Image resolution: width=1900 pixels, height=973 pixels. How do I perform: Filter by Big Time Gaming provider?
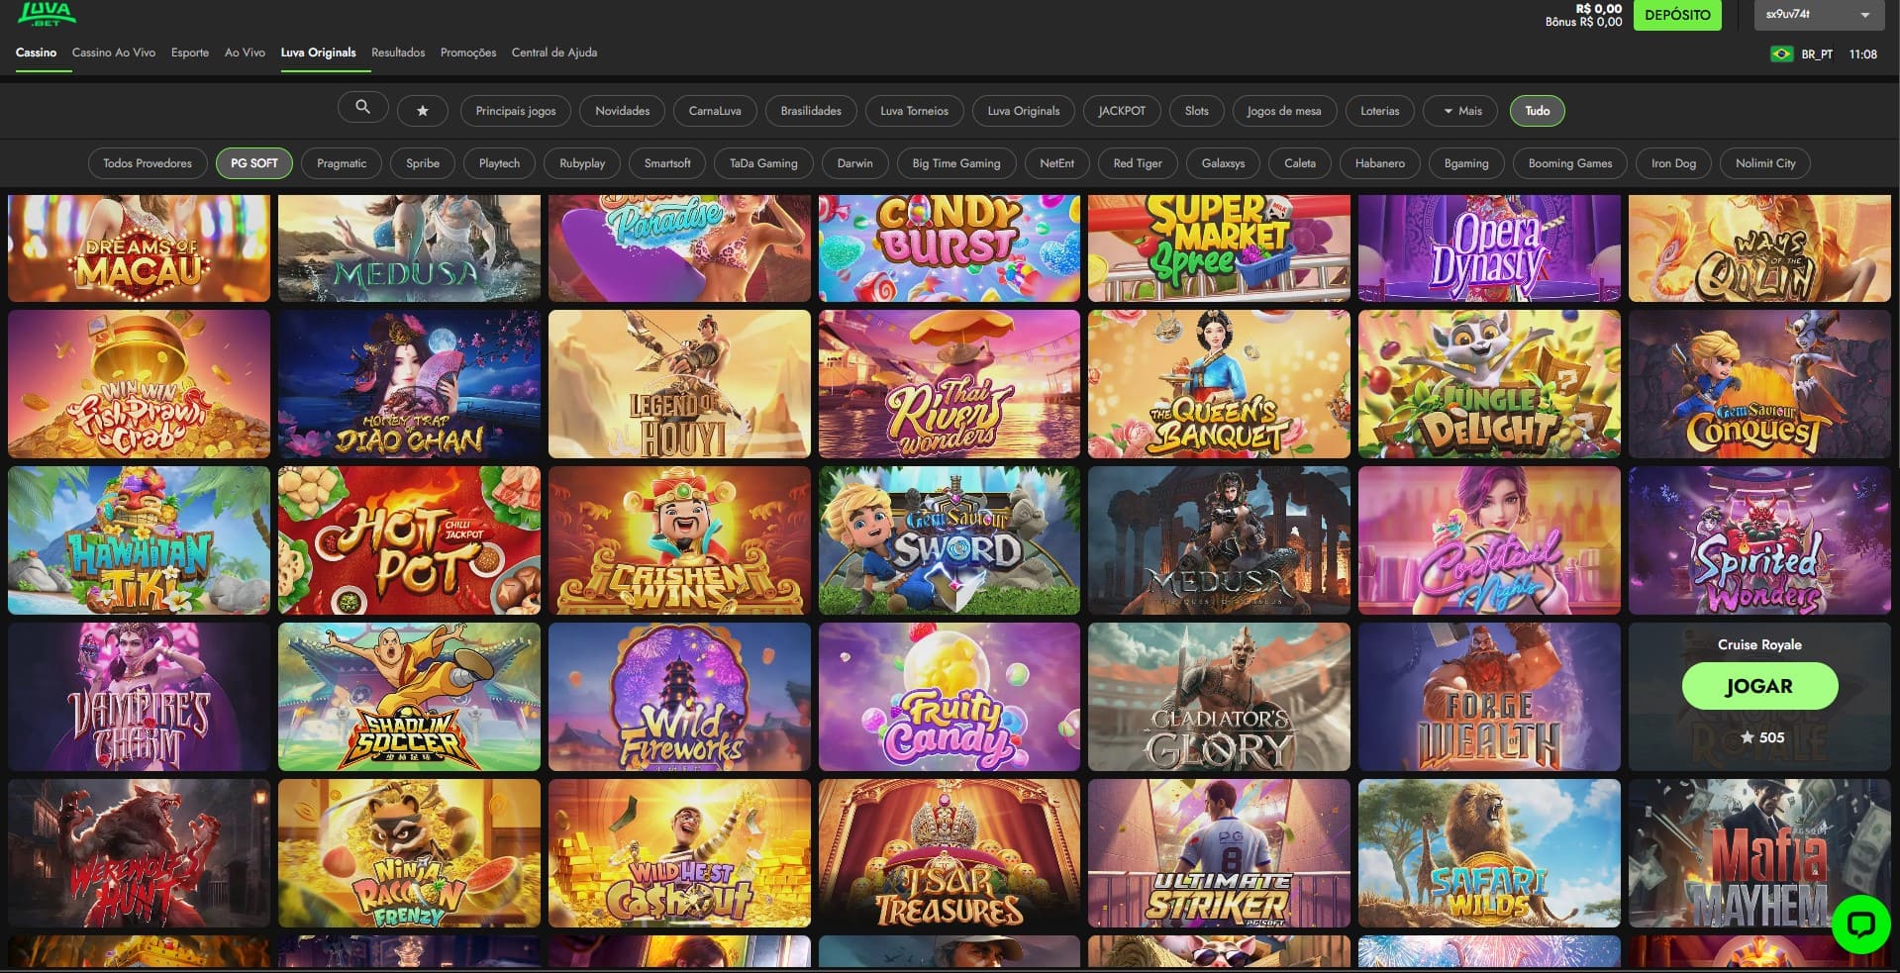point(956,163)
